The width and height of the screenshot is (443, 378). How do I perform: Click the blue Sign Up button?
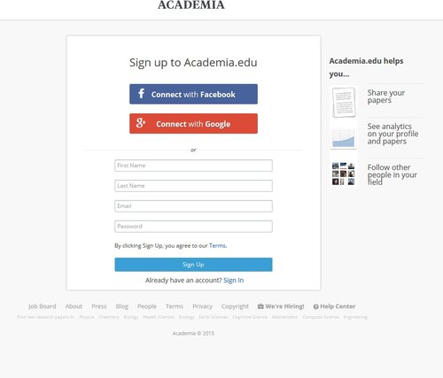(193, 265)
